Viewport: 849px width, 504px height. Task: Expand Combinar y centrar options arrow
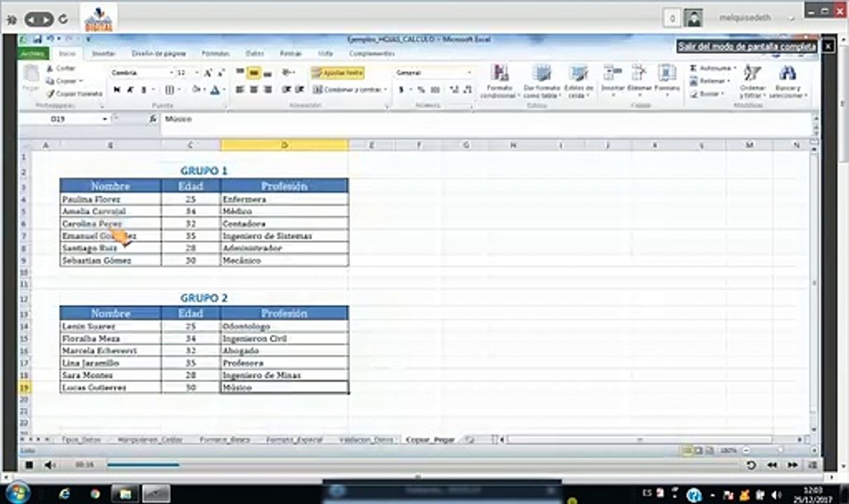(385, 90)
